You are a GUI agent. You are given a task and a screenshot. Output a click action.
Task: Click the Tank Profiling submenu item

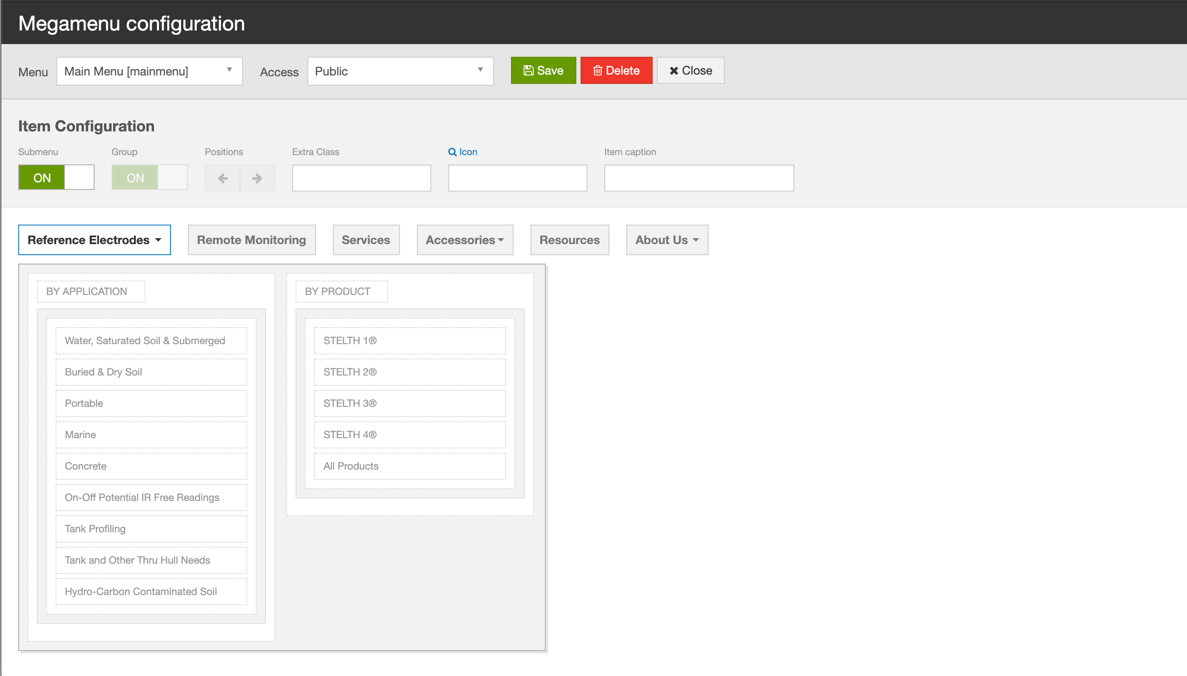pyautogui.click(x=151, y=529)
